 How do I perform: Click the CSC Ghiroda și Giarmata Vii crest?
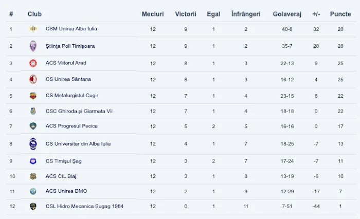point(33,111)
